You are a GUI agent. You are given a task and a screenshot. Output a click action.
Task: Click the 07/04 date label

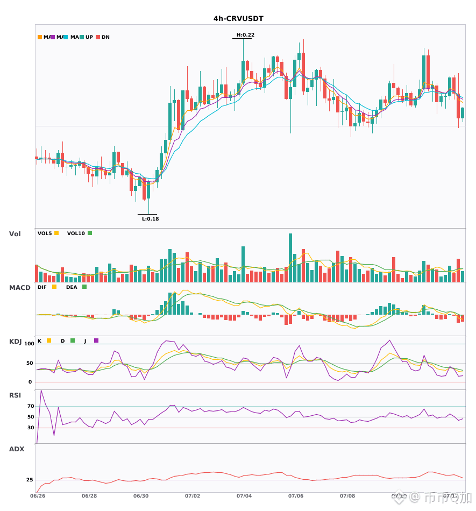tap(244, 496)
